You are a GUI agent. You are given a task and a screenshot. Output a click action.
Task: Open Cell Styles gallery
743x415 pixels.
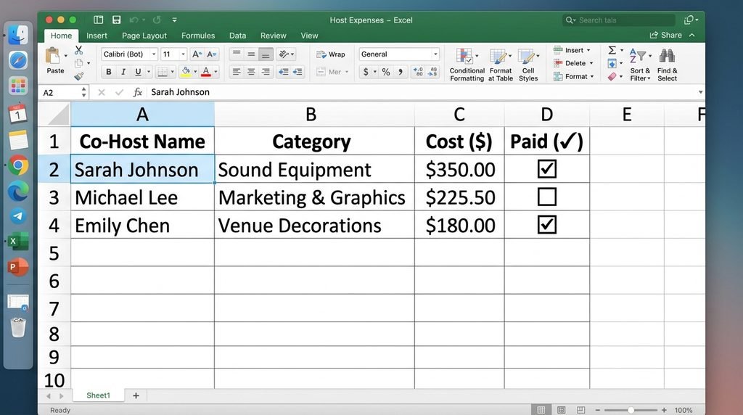pyautogui.click(x=528, y=65)
